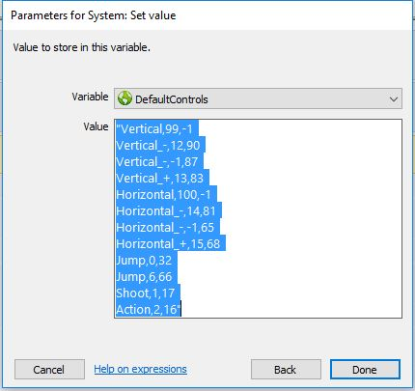Viewport: 415px width, 391px height.
Task: Click the line Shoot,1,17
Action: tap(146, 293)
